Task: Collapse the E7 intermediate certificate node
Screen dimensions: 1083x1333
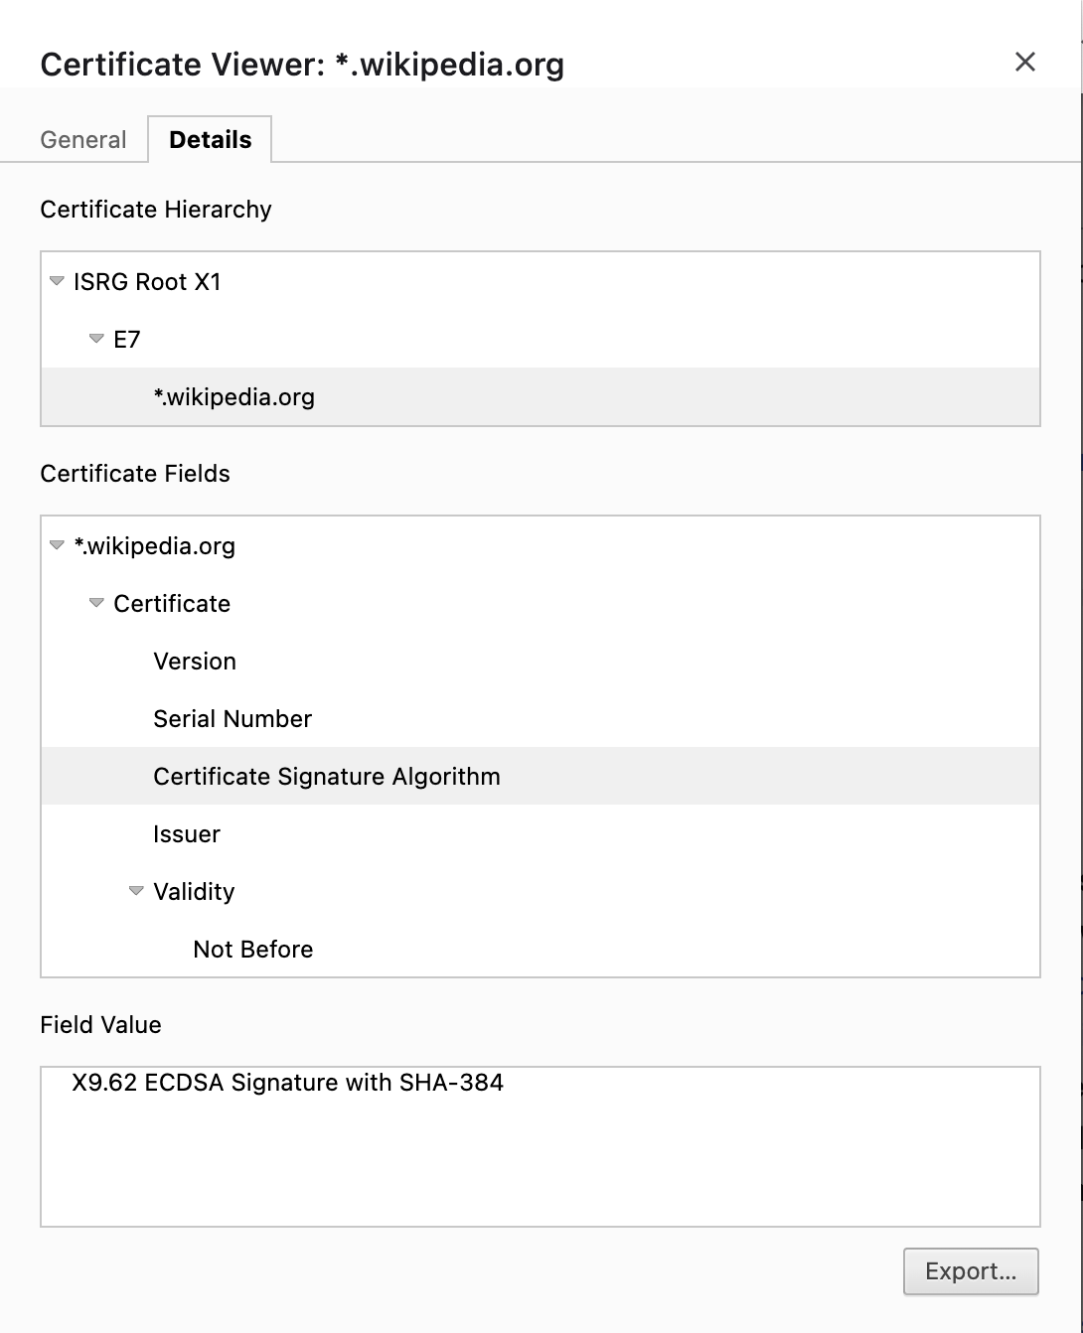Action: 96,339
